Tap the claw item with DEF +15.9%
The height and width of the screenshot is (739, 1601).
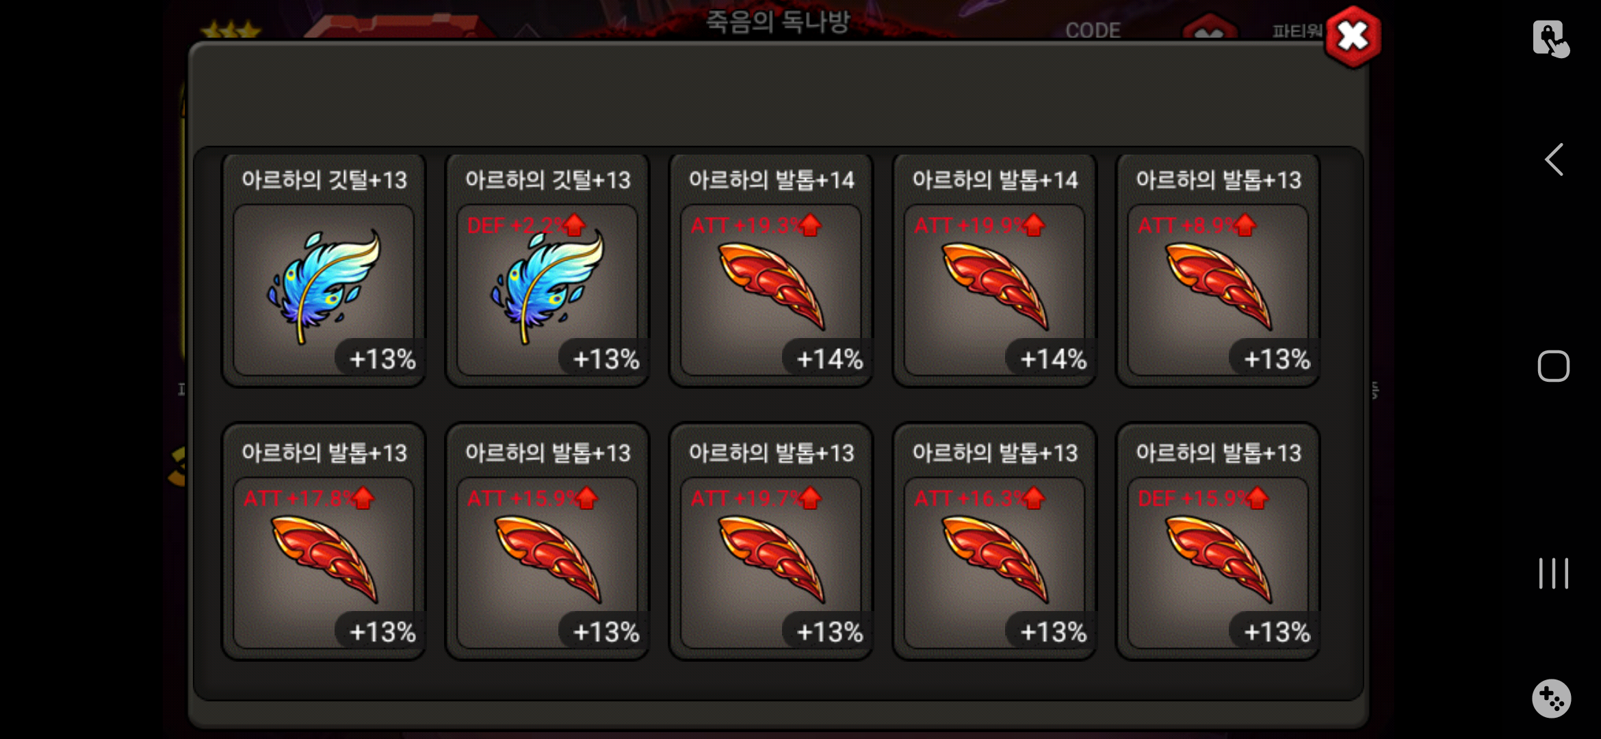pyautogui.click(x=1219, y=541)
